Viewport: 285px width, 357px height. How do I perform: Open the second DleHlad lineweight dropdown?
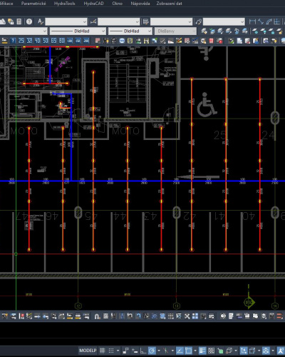pos(130,31)
